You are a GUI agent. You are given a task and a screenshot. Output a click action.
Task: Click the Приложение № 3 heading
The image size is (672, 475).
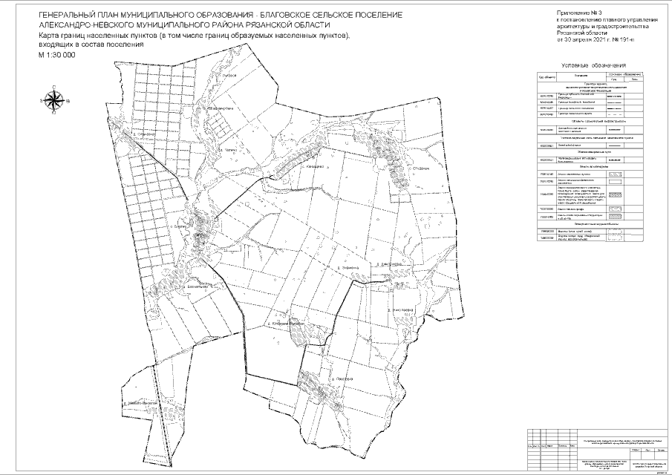point(584,14)
